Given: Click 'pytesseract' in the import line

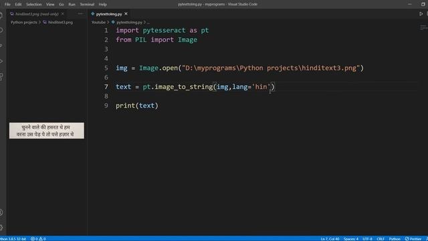Looking at the screenshot, I should pos(164,30).
